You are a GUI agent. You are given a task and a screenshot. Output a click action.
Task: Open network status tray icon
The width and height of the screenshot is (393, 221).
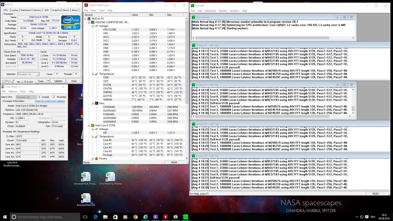point(362,217)
